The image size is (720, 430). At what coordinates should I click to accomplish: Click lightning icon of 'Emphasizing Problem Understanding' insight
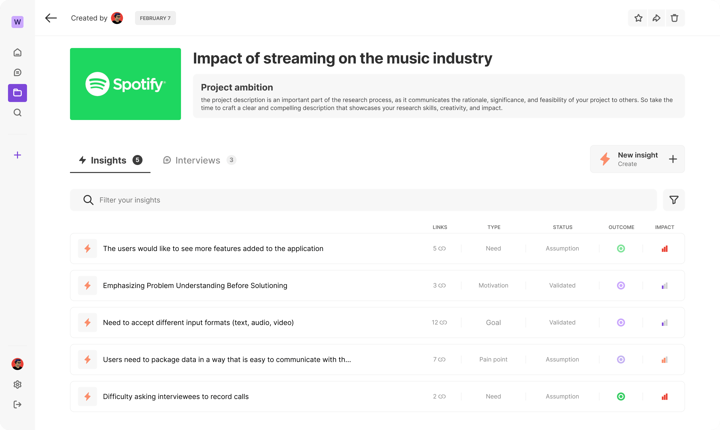(87, 285)
